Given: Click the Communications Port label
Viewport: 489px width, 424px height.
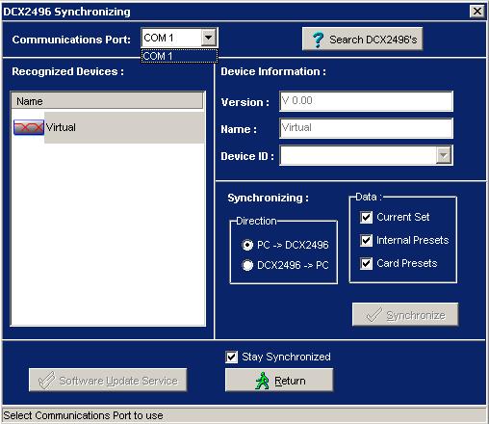Looking at the screenshot, I should point(71,40).
